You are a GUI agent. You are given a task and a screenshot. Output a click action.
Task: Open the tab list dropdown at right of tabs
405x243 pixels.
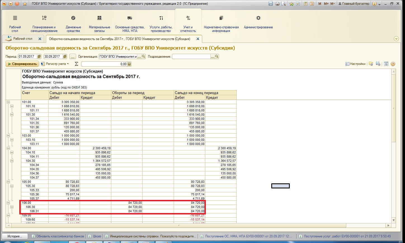pos(396,39)
